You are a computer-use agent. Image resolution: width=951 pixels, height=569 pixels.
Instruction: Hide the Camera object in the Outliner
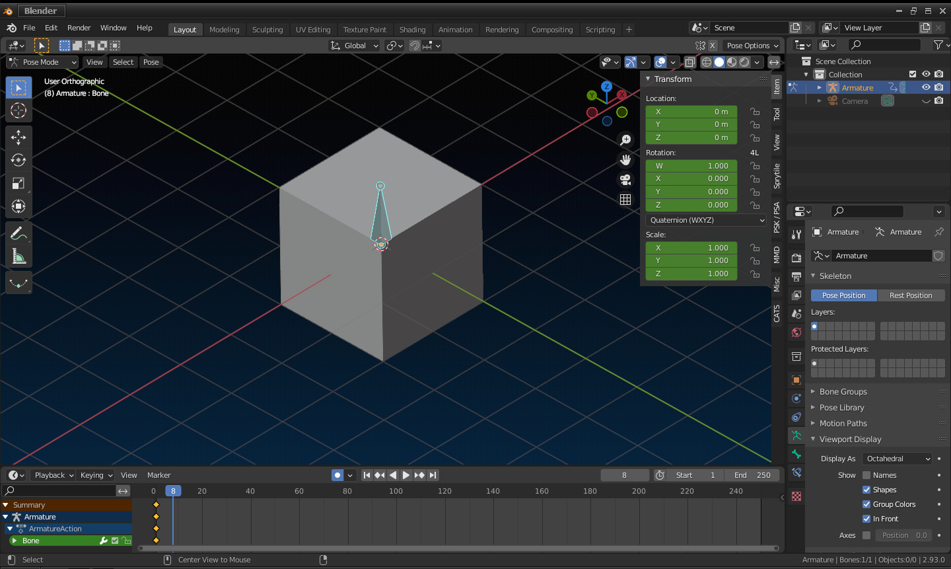pos(926,100)
